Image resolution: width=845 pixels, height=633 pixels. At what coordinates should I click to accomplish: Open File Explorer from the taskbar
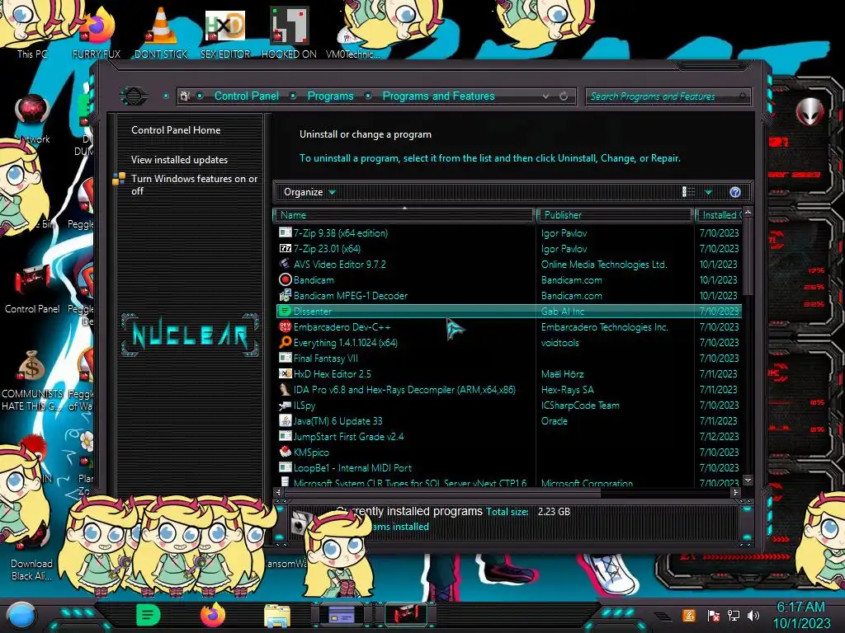pos(277,617)
